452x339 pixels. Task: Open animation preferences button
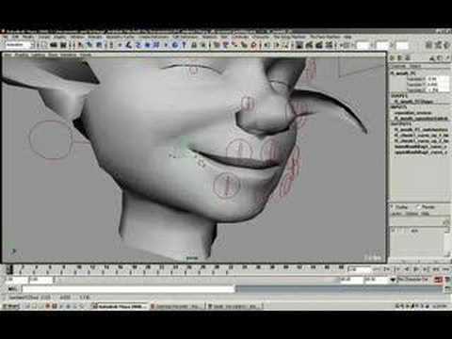pos(447,280)
